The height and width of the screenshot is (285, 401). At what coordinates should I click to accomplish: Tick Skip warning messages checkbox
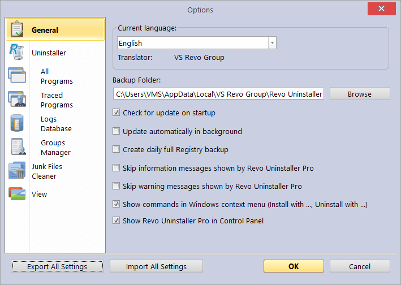click(116, 186)
